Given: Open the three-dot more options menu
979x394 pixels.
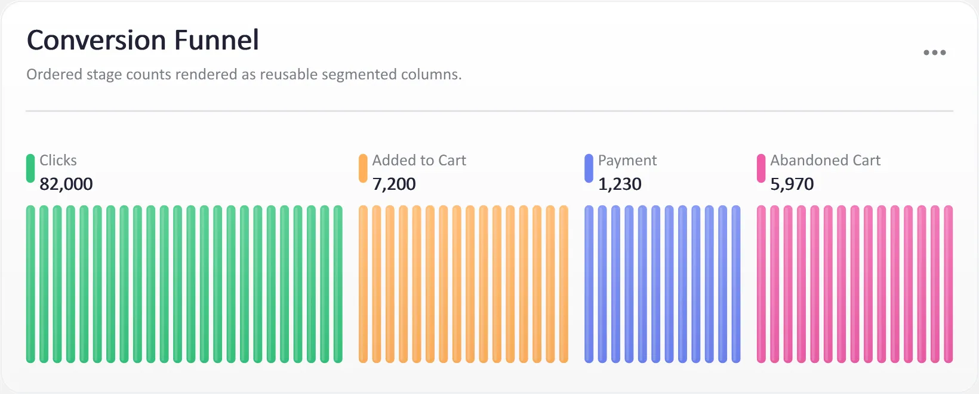Looking at the screenshot, I should 934,53.
